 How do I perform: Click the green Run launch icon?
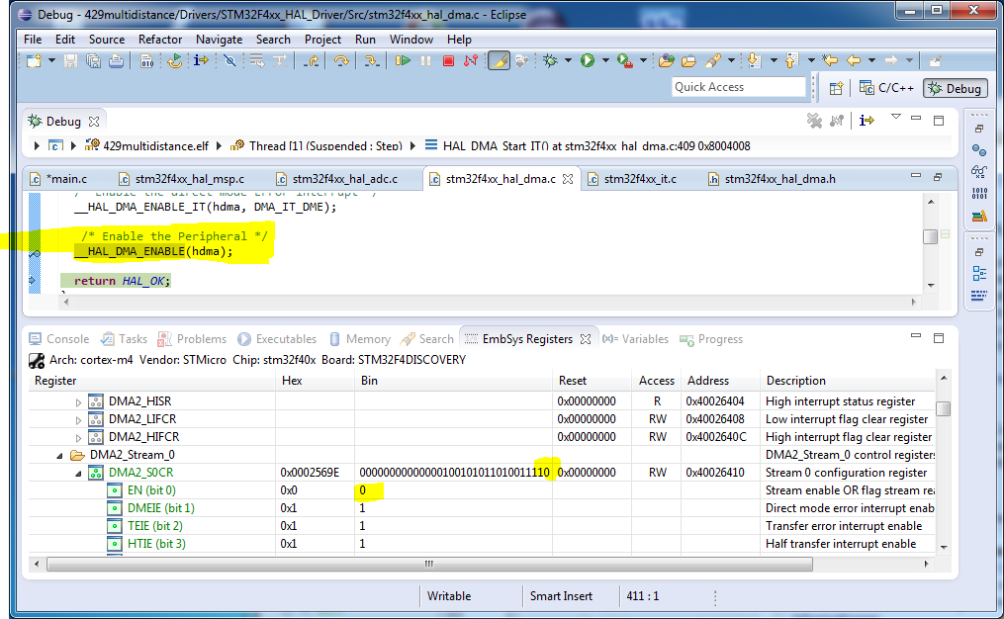click(x=588, y=60)
